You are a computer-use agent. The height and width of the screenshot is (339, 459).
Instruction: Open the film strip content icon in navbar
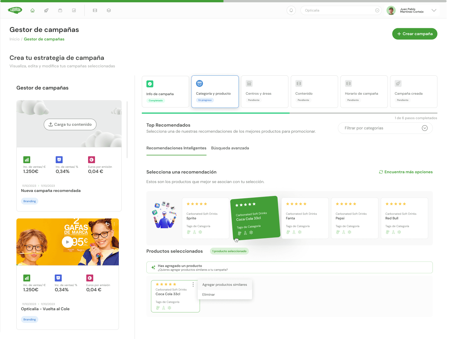(x=95, y=10)
